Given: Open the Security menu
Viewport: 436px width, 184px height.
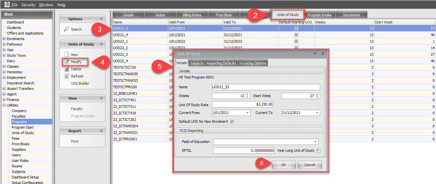Looking at the screenshot, I should [28, 5].
